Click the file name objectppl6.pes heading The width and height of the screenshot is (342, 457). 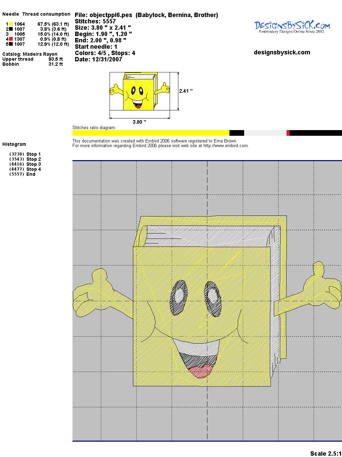click(146, 15)
